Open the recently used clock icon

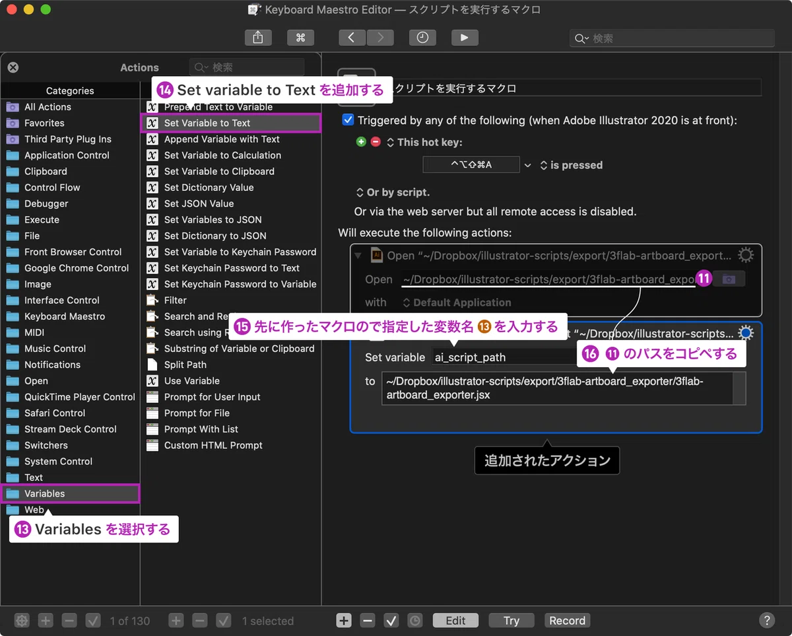coord(422,38)
